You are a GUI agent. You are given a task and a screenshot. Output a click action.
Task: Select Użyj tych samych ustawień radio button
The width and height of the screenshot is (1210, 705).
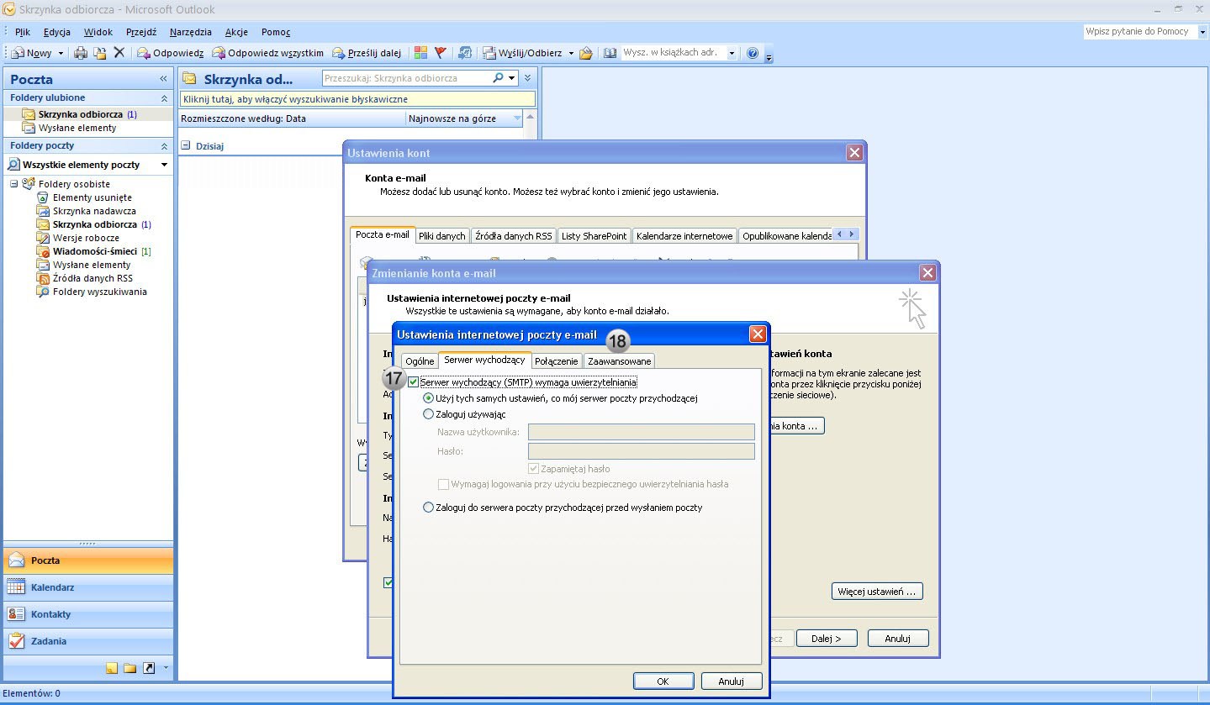point(429,398)
